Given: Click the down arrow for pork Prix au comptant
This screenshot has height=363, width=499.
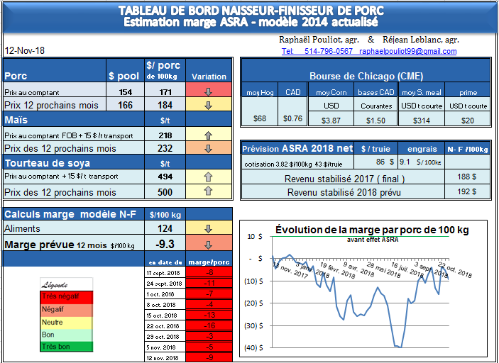Looking at the screenshot, I should click(x=209, y=91).
